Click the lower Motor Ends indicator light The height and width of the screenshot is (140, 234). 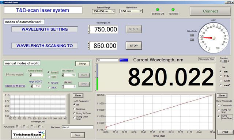point(192,40)
